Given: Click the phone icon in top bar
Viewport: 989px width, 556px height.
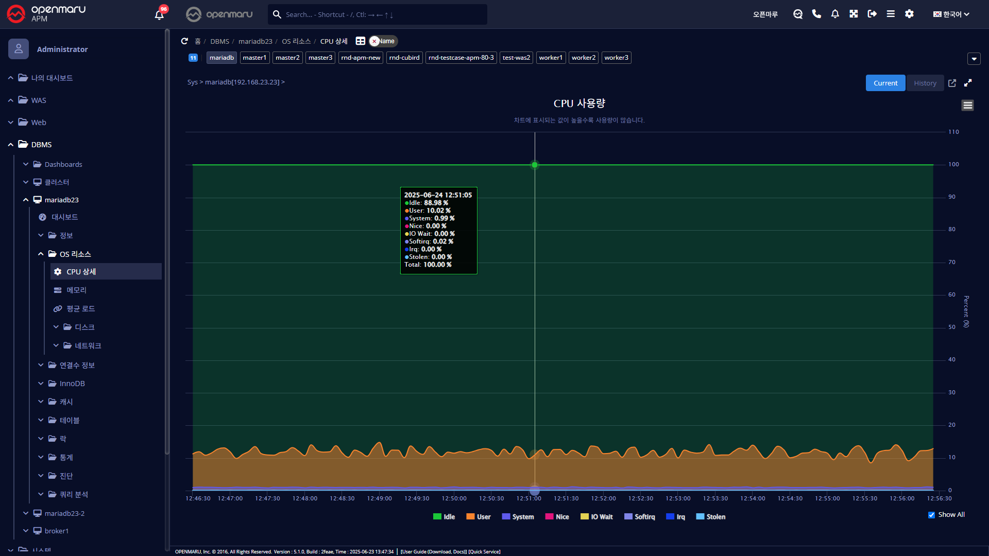Looking at the screenshot, I should point(816,14).
